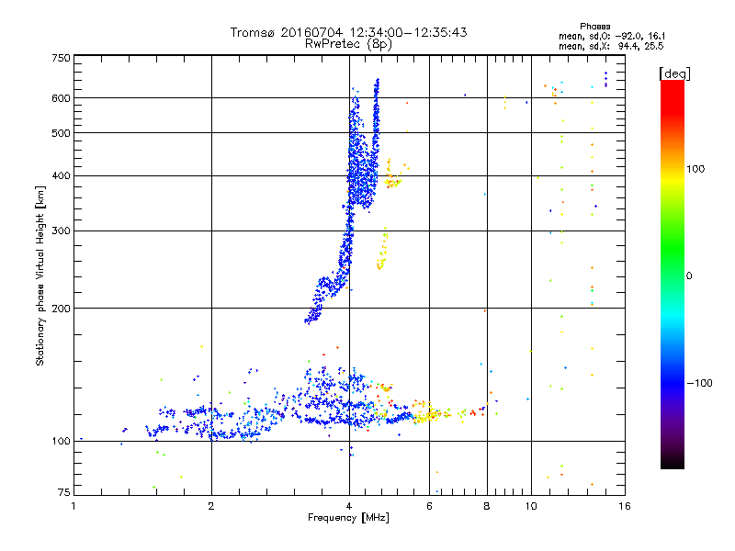Click the y-axis tick label '500'
Screen dimensions: 735x551
[x=61, y=133]
